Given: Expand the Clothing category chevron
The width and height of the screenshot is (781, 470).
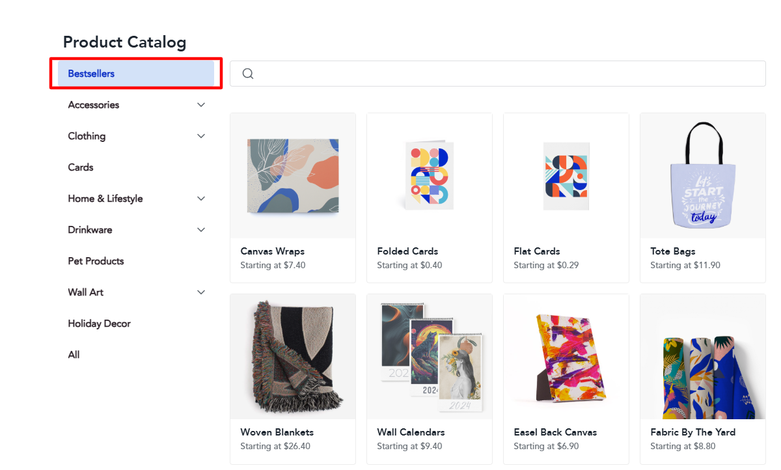Looking at the screenshot, I should click(201, 136).
